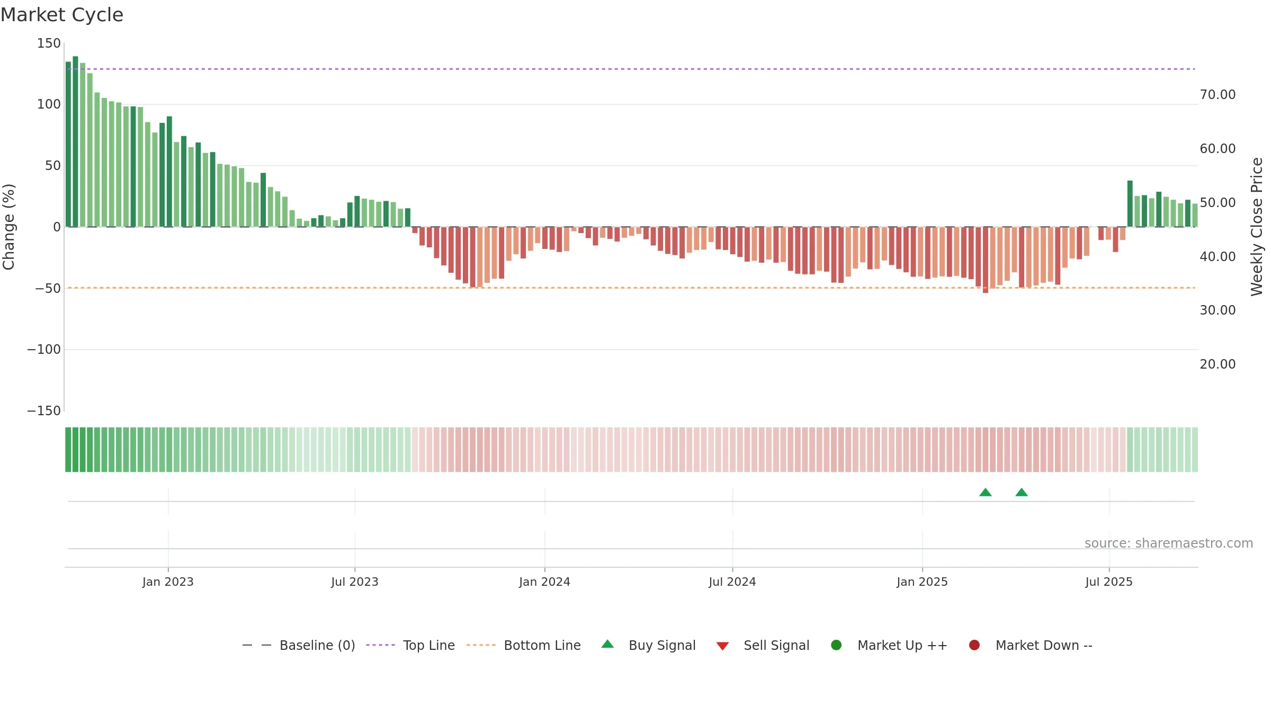Image resolution: width=1271 pixels, height=715 pixels.
Task: Click the lowest red bar below the bottom line
Action: coord(986,260)
